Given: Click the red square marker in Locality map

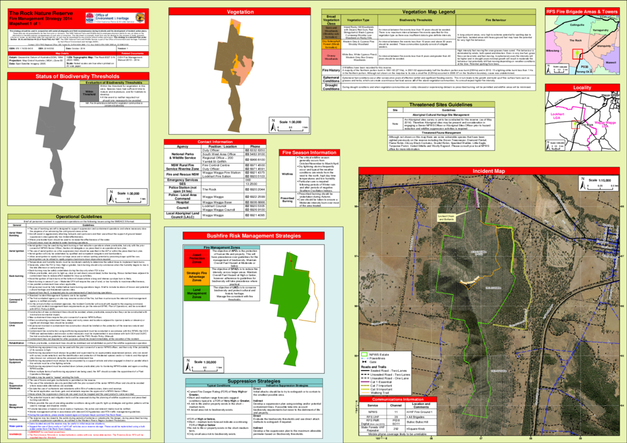Looking at the screenshot, I should (x=575, y=124).
